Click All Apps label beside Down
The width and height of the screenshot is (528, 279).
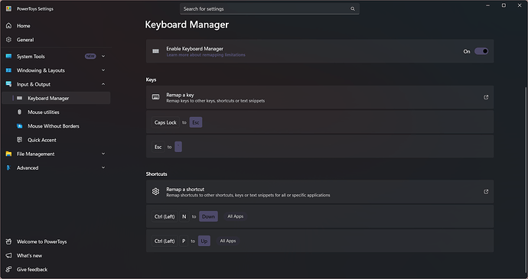236,216
